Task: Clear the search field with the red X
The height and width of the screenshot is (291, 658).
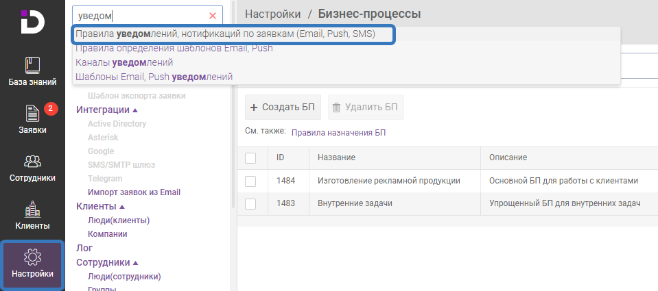Action: (213, 16)
